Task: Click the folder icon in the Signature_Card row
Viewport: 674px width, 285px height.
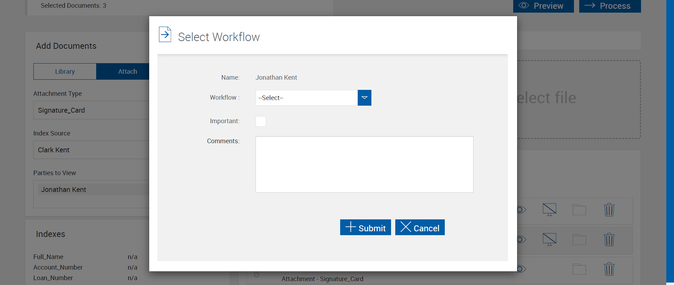Action: pos(579,269)
